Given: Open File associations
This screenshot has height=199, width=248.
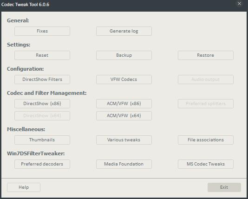Looking at the screenshot, I should [206, 140].
